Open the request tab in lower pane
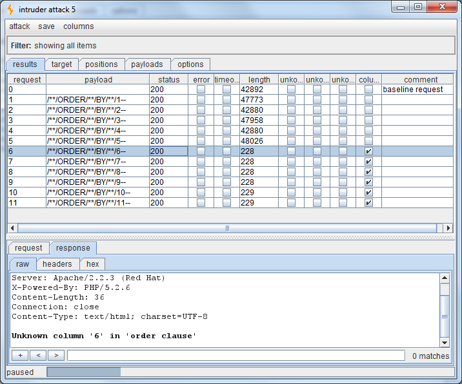The image size is (462, 384). (28, 248)
